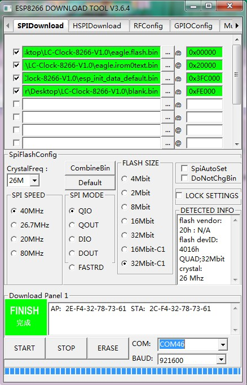The width and height of the screenshot is (247, 385).
Task: Uncheck the esp_init_data_default.bin checkbox
Action: [x=16, y=78]
